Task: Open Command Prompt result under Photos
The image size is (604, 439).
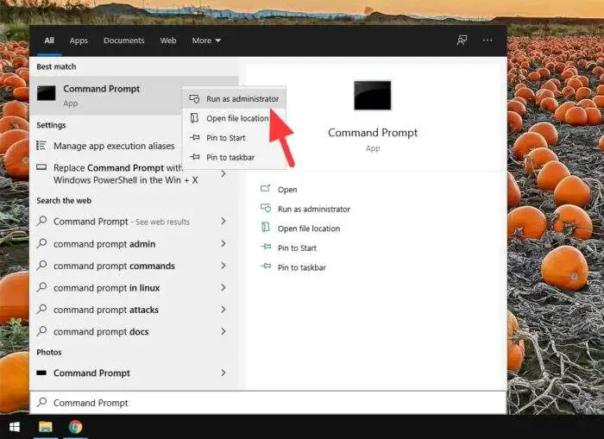Action: (x=134, y=373)
